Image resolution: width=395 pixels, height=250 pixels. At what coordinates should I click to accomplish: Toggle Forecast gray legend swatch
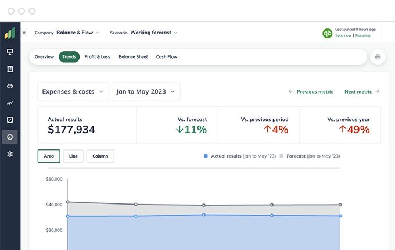(281, 156)
